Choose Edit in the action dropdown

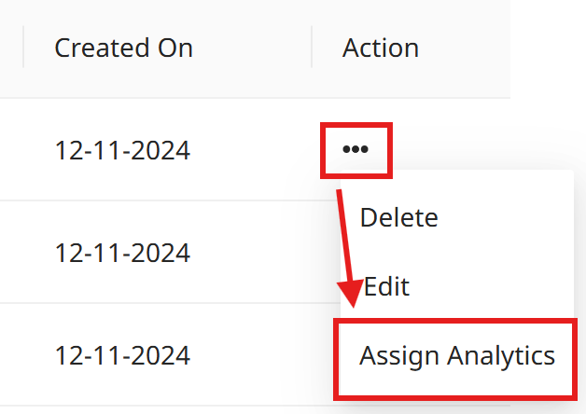pyautogui.click(x=386, y=285)
